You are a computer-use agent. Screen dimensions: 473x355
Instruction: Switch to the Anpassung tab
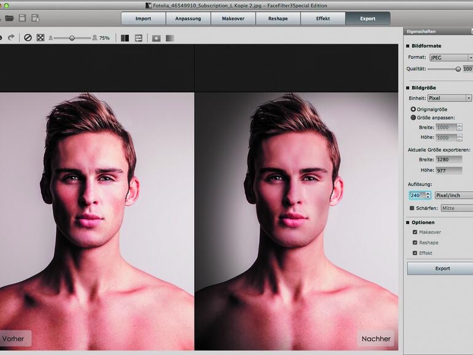coord(188,18)
